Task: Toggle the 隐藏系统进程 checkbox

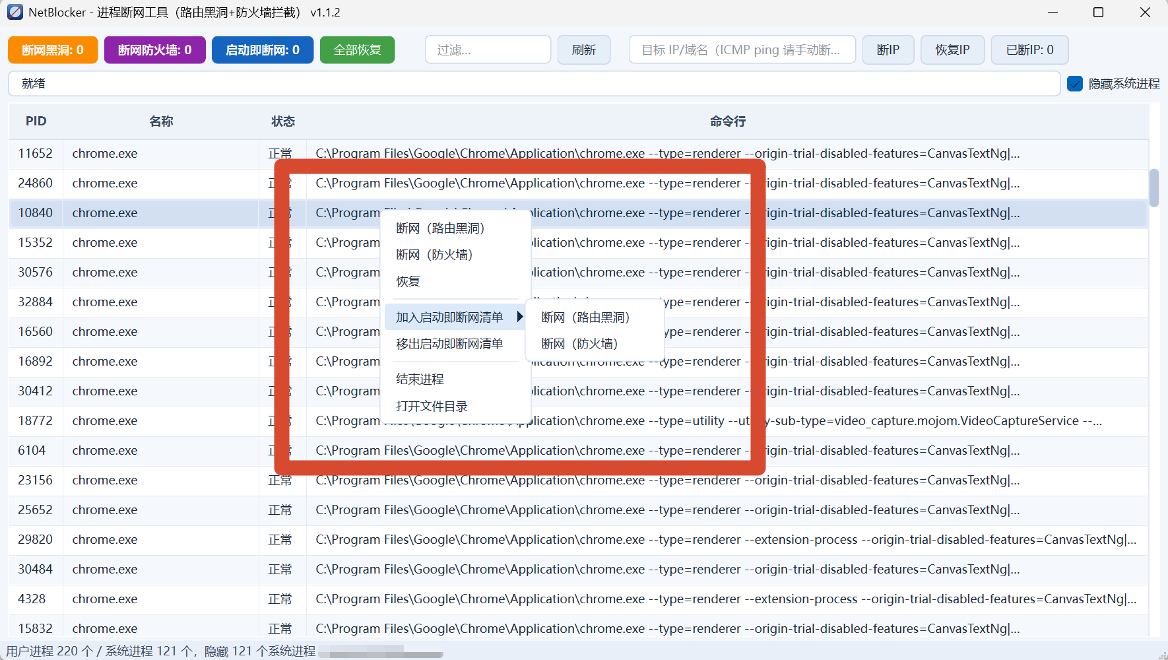Action: (1075, 84)
